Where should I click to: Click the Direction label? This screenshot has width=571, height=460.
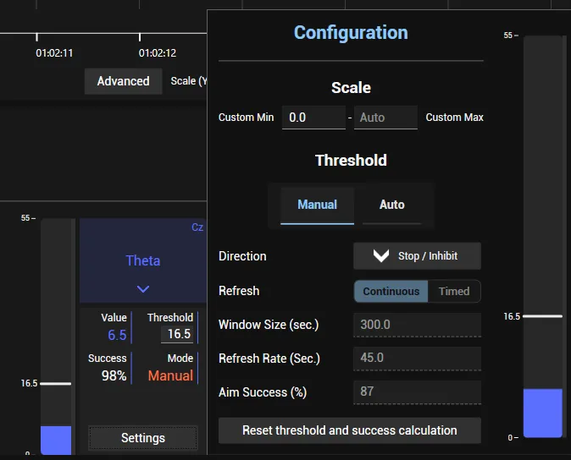(x=242, y=256)
